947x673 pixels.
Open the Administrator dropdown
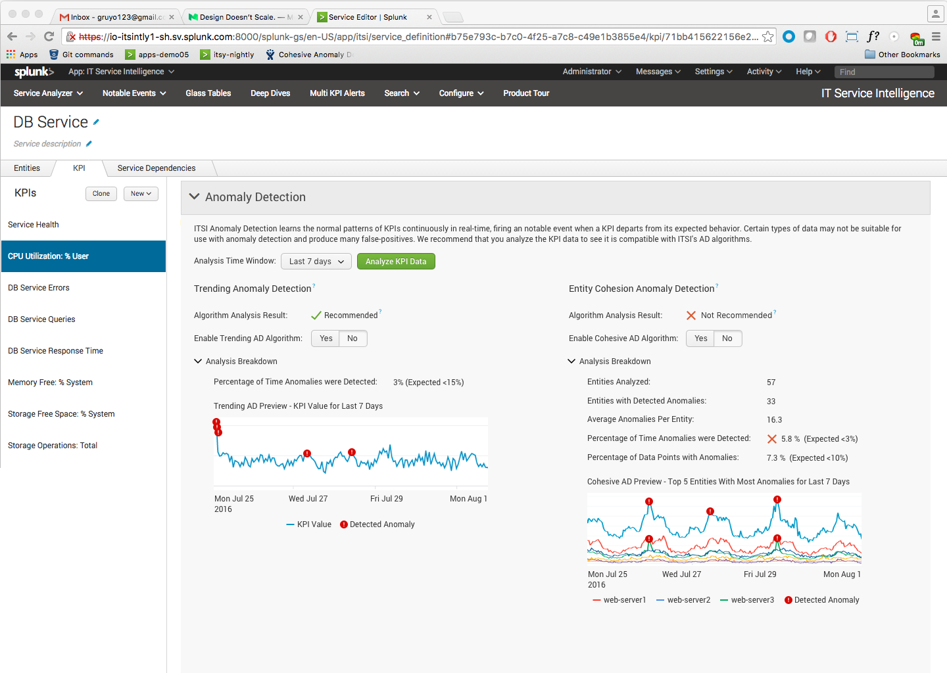click(592, 72)
